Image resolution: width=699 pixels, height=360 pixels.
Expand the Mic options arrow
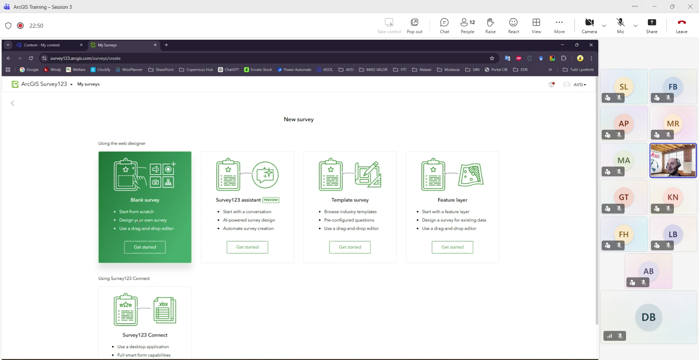636,26
